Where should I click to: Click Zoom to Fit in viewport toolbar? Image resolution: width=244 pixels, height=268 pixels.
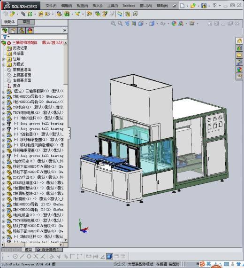[113, 24]
